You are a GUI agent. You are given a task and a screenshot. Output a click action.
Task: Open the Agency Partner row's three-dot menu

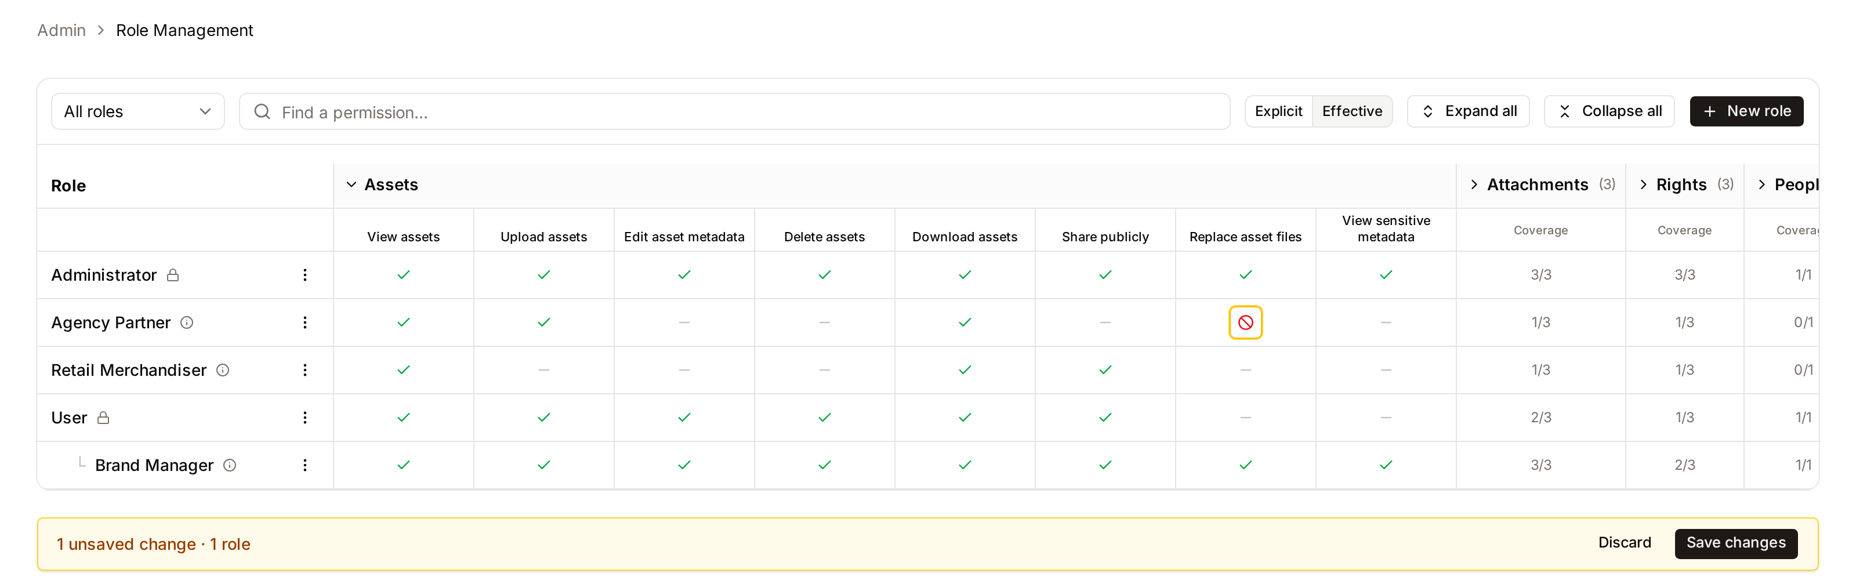pyautogui.click(x=304, y=322)
